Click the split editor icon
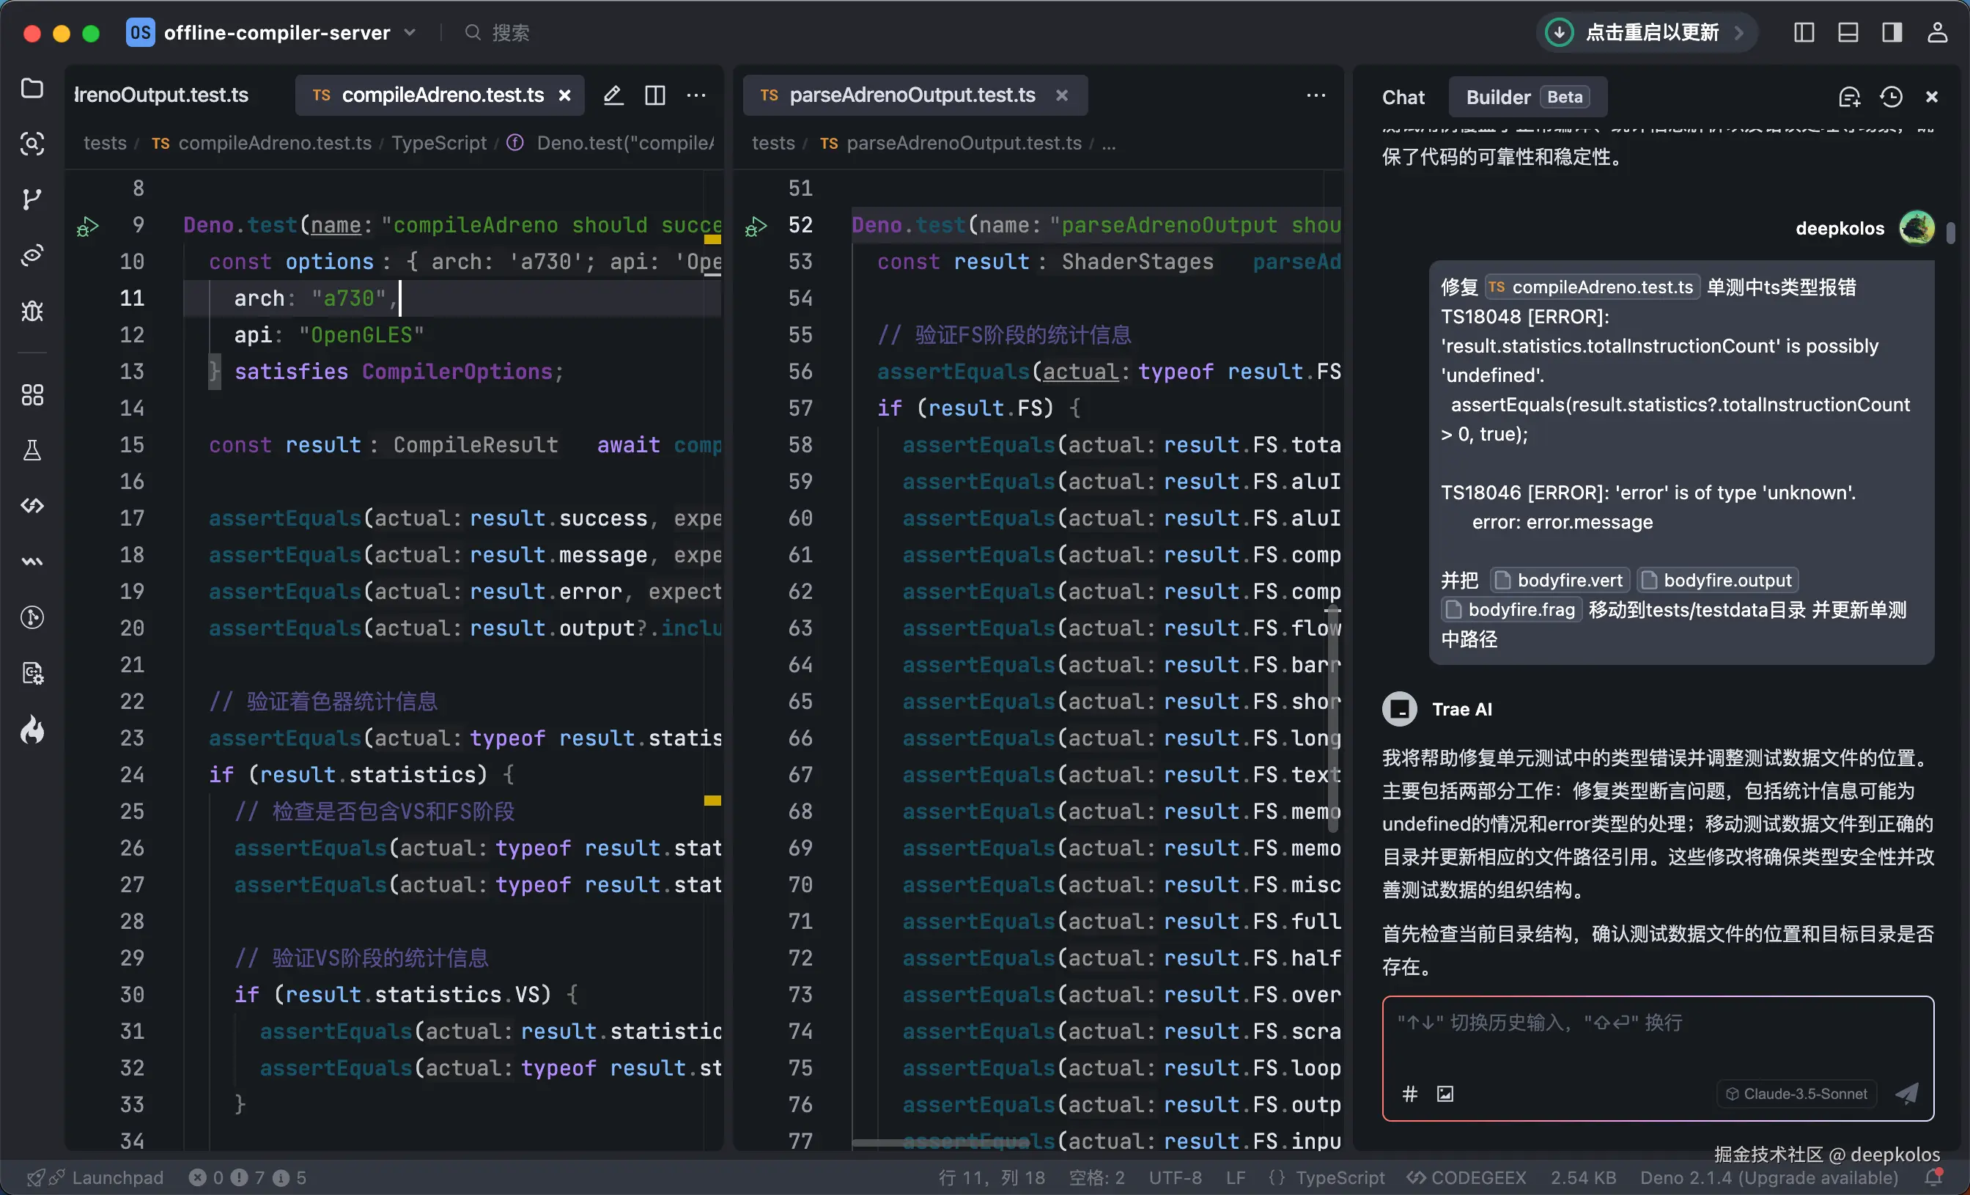The image size is (1970, 1195). pos(654,95)
